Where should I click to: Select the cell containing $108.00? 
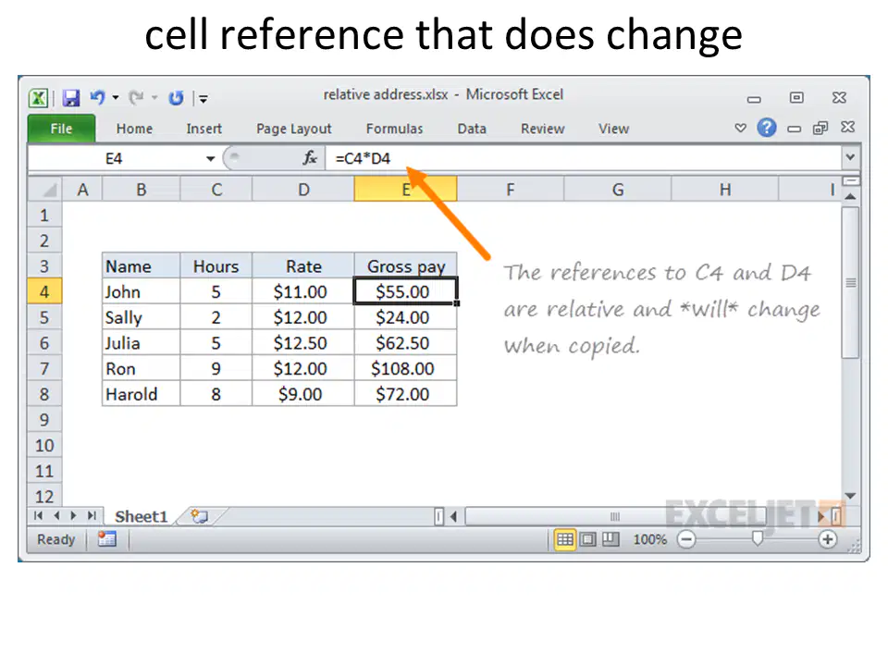[405, 369]
